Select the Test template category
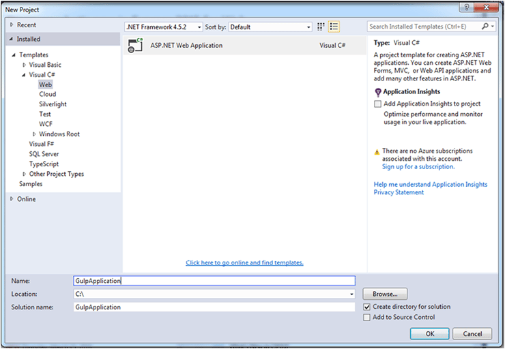 point(45,115)
